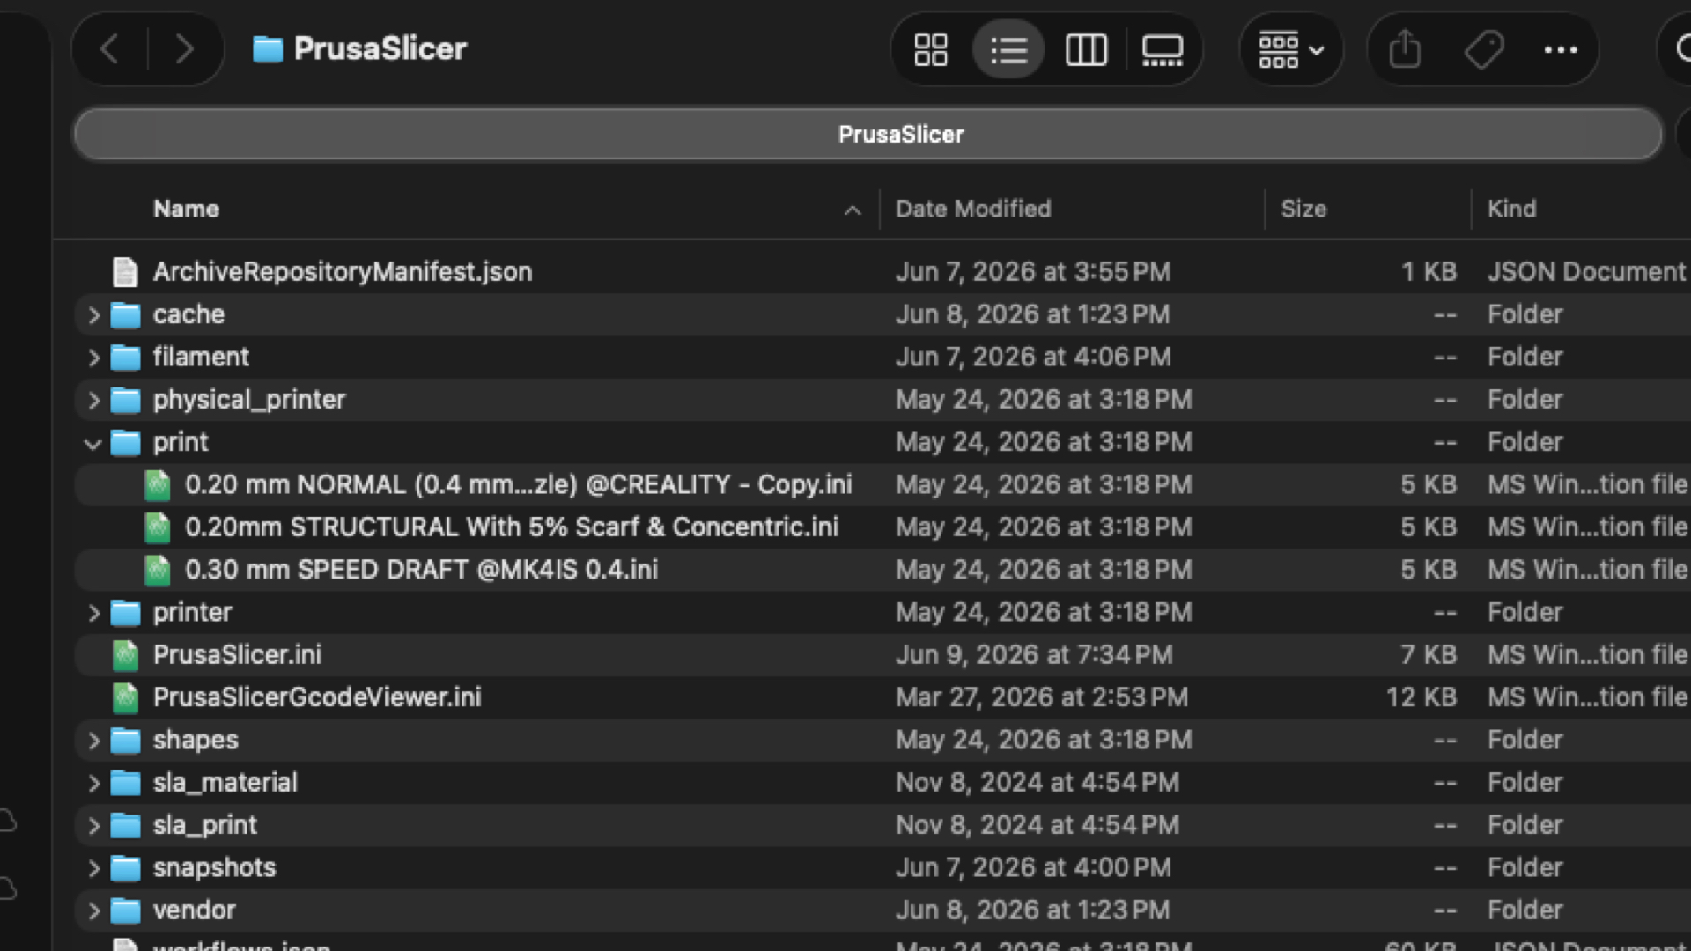Open the more actions ellipsis menu
The width and height of the screenshot is (1691, 951).
[x=1561, y=49]
